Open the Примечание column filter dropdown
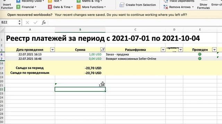222x124 pixels. [181, 50]
